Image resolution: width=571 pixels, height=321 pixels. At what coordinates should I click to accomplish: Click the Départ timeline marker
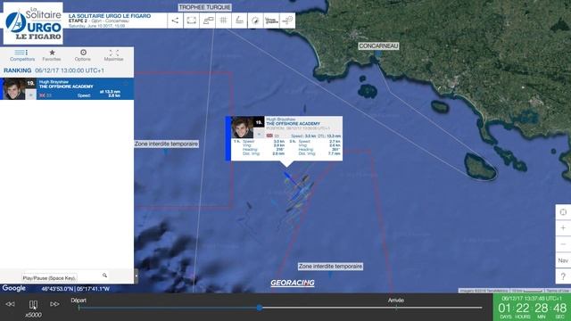click(79, 300)
